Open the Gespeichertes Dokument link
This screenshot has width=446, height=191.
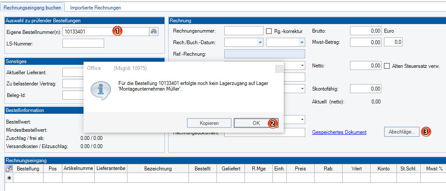(x=339, y=133)
